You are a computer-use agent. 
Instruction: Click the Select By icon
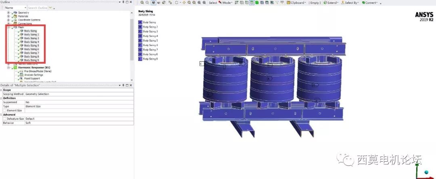pos(343,2)
